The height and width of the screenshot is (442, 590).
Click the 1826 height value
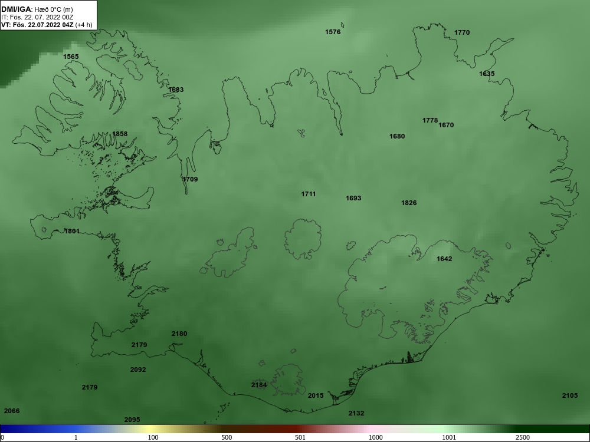tap(409, 203)
